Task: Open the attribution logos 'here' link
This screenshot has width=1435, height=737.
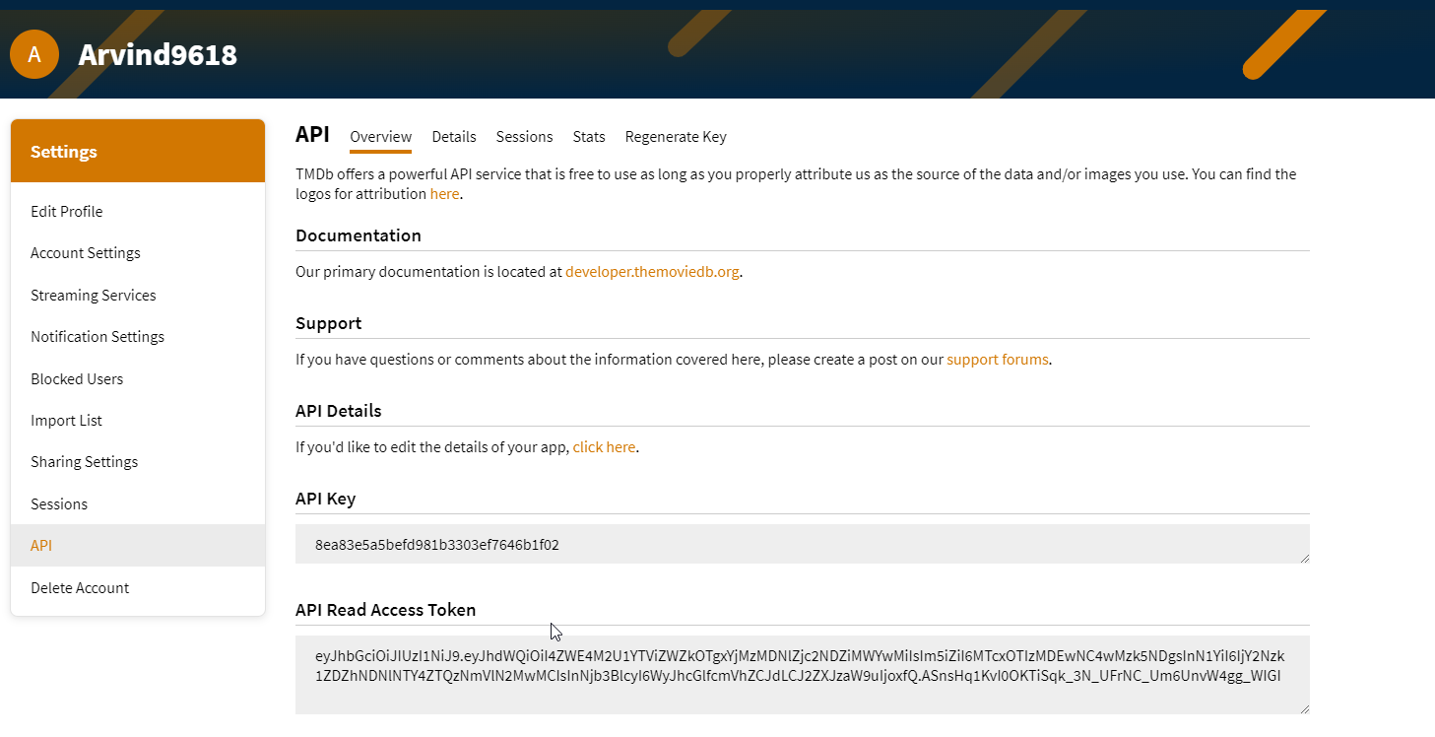Action: pos(444,194)
